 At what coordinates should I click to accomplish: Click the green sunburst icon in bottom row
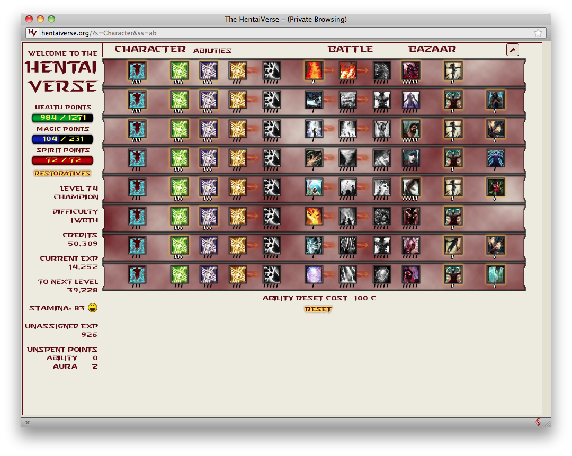click(x=179, y=275)
